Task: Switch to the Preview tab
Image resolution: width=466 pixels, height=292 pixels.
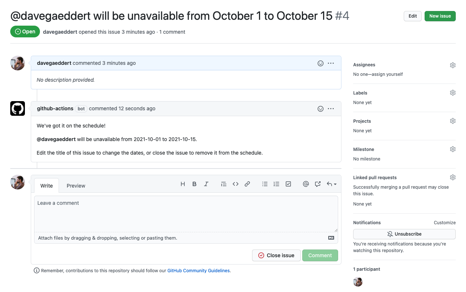Action: pos(76,186)
